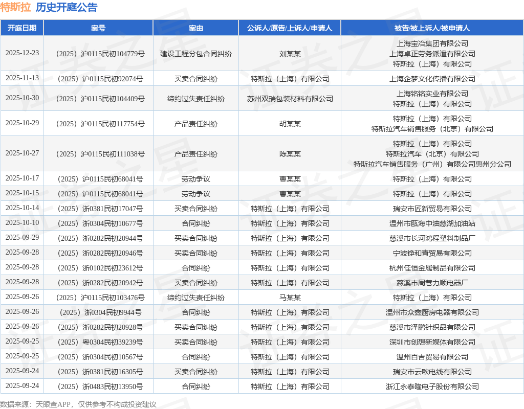Click defendant 慈溪市周巷力顺电器厂

432,283
